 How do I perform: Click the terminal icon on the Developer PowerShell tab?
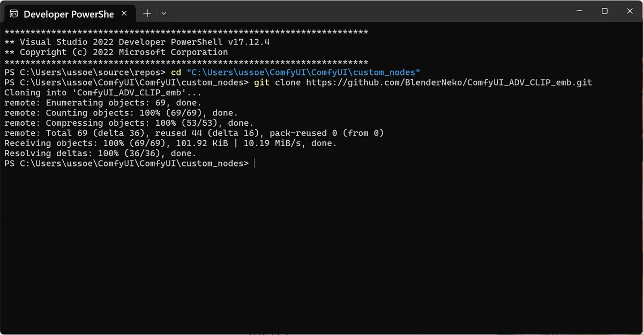14,13
